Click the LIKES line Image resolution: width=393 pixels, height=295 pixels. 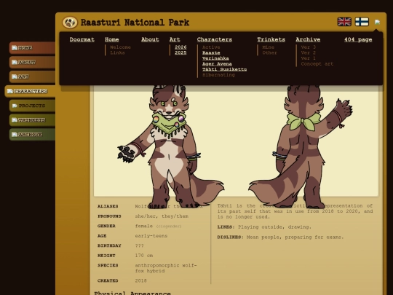264,227
